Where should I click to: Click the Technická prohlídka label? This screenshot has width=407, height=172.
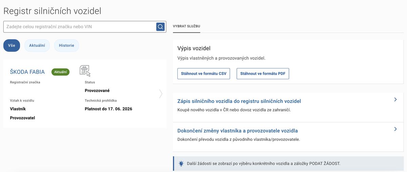[x=101, y=101]
